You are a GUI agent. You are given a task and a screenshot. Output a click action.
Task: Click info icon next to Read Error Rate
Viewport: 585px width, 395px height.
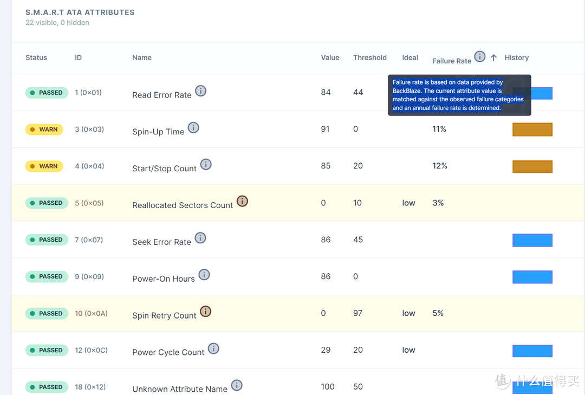click(200, 91)
